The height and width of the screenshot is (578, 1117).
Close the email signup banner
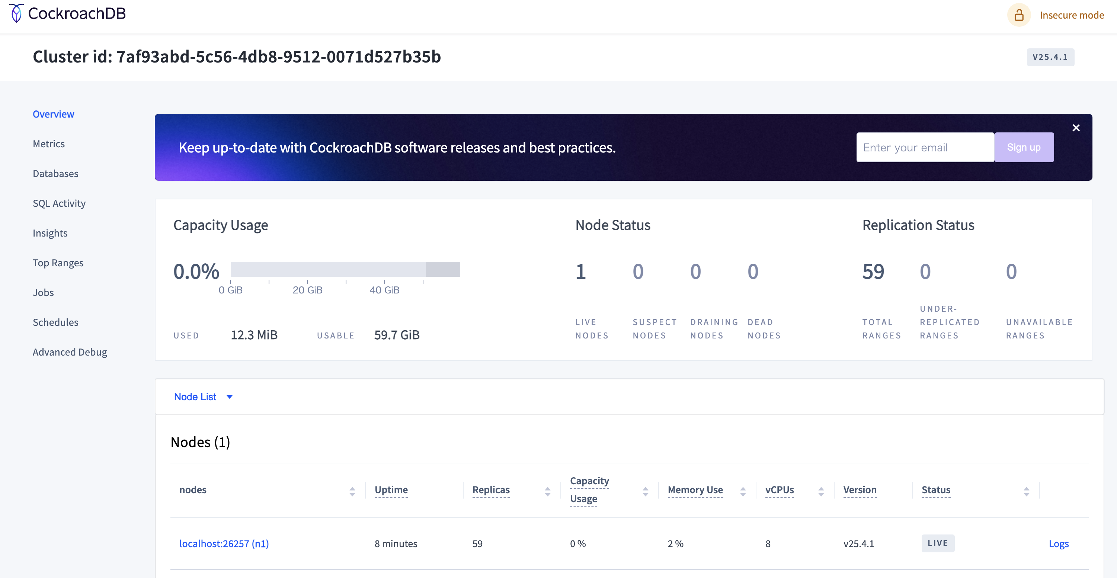pyautogui.click(x=1076, y=128)
